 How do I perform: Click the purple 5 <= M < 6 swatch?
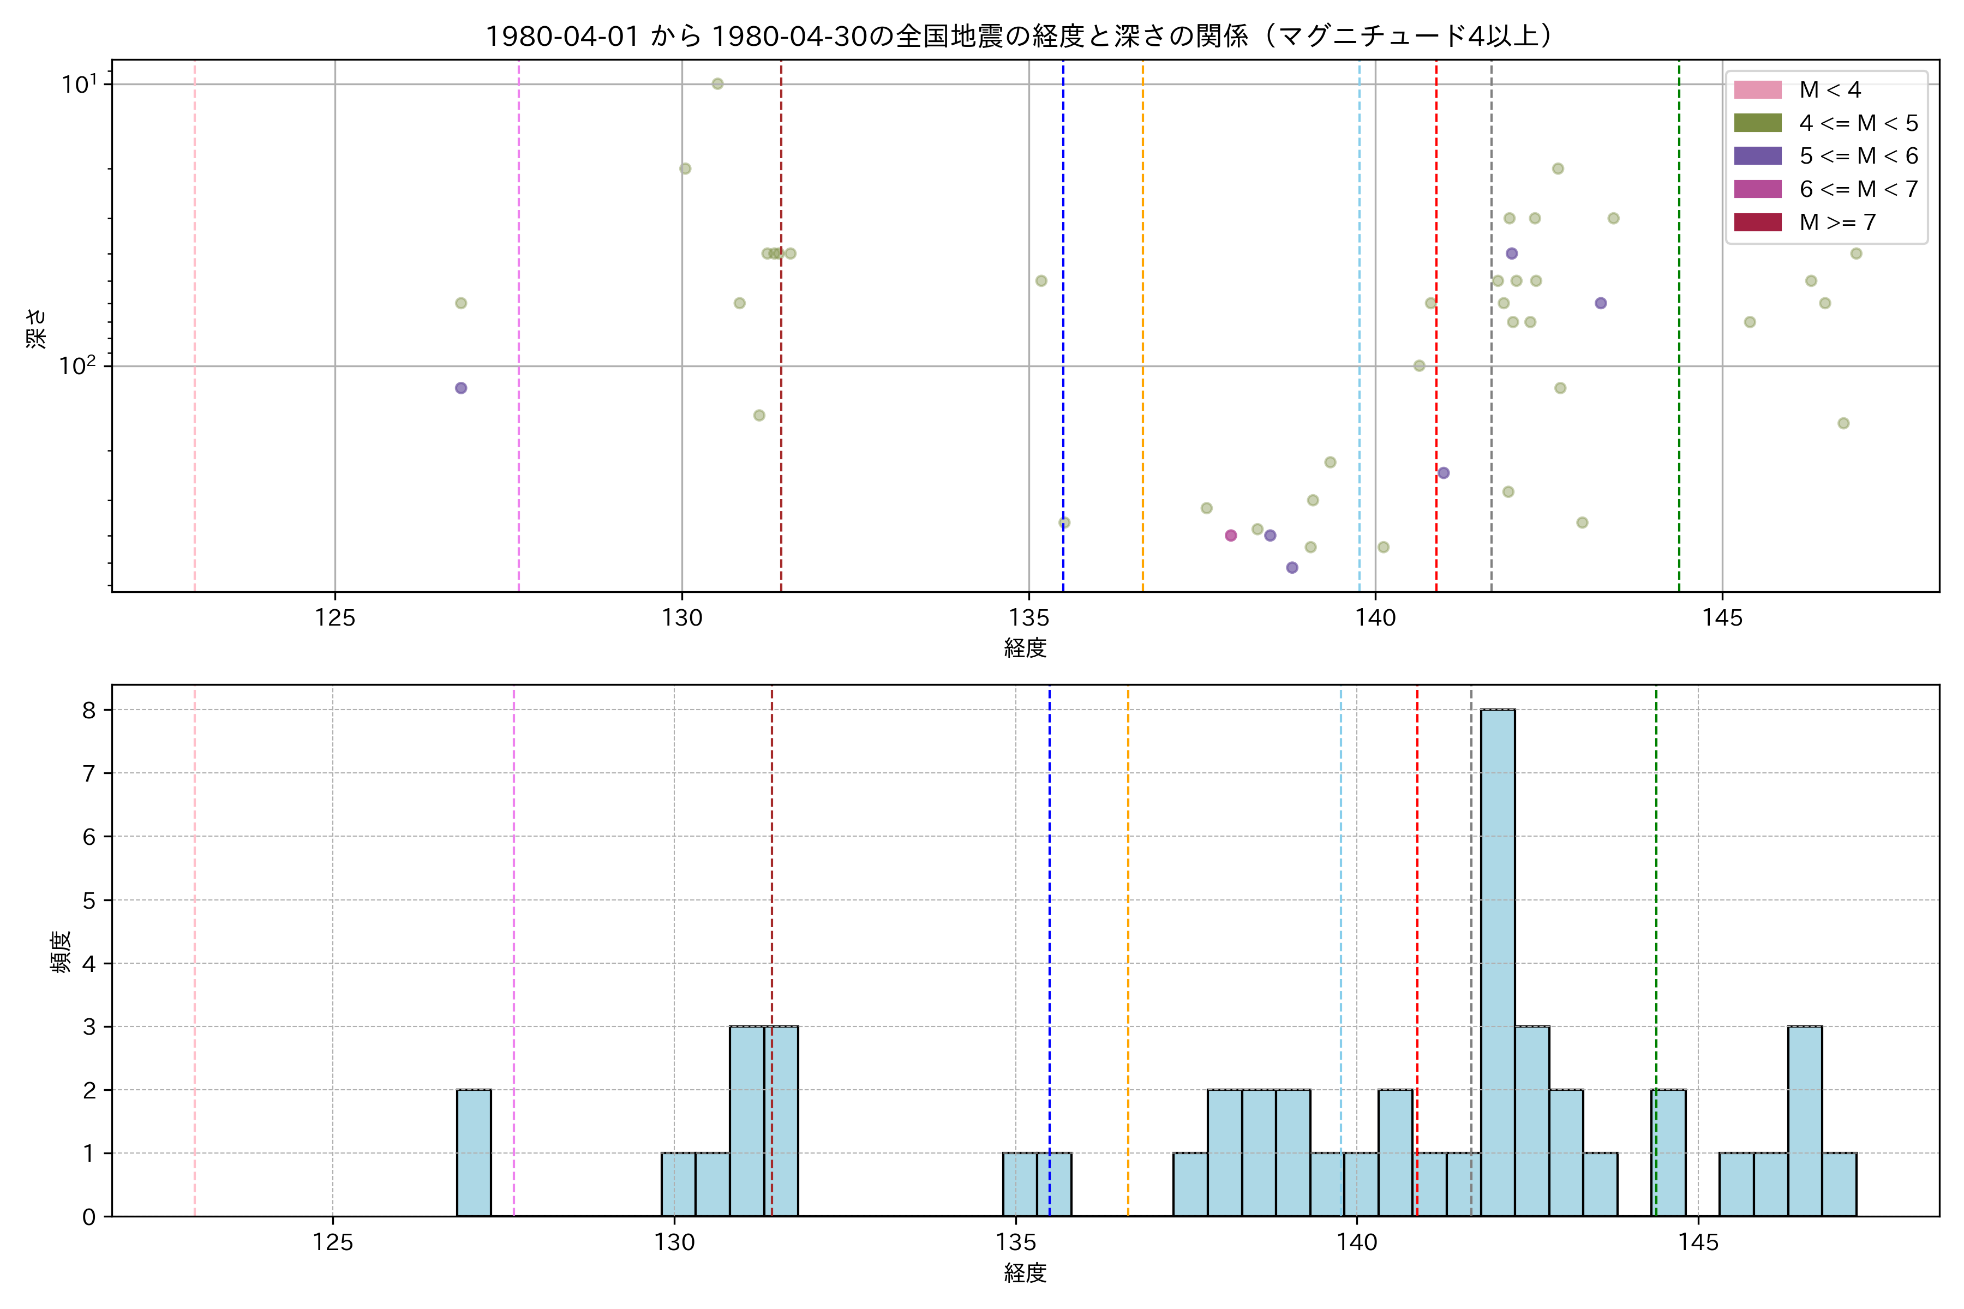(1757, 156)
